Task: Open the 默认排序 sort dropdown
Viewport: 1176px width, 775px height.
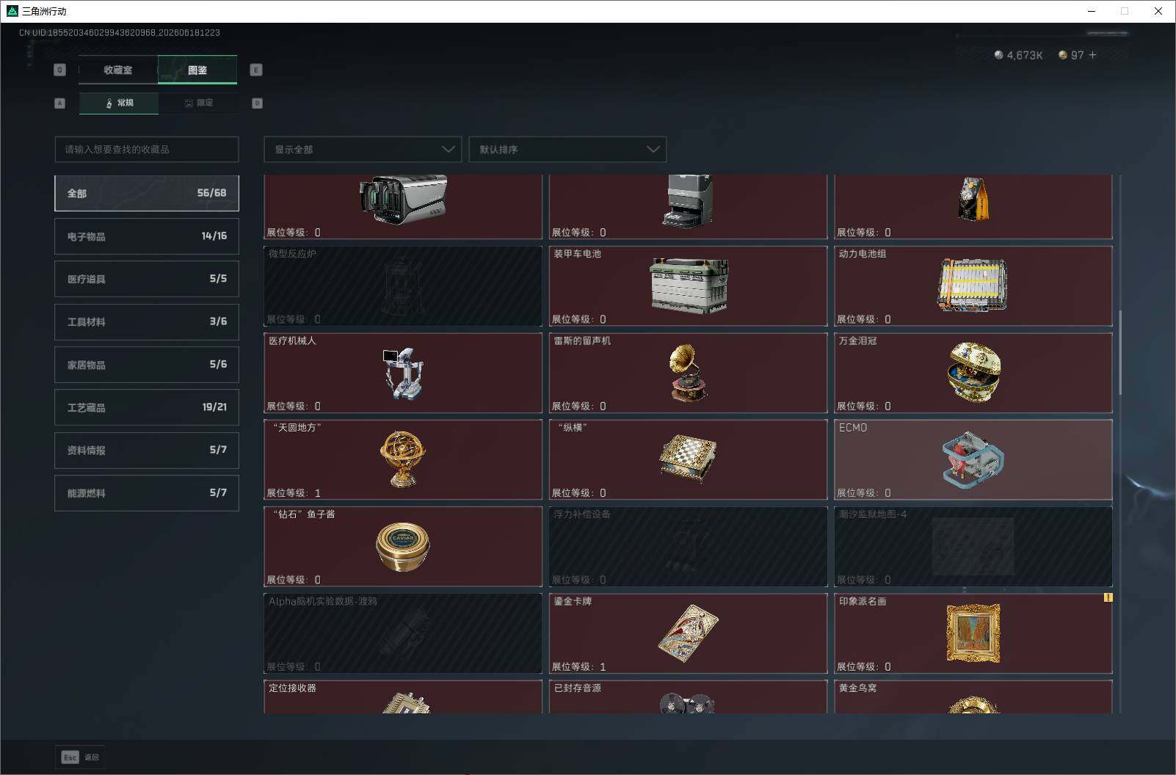Action: (x=567, y=149)
